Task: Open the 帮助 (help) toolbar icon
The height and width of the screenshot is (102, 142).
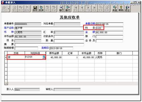Action: [121, 8]
